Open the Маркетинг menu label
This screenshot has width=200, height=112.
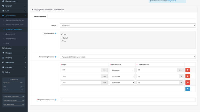[x=10, y=62]
